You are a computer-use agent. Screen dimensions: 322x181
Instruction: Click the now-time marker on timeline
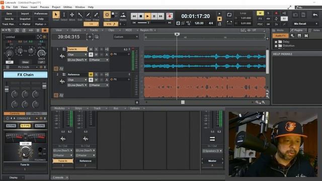tap(177, 34)
